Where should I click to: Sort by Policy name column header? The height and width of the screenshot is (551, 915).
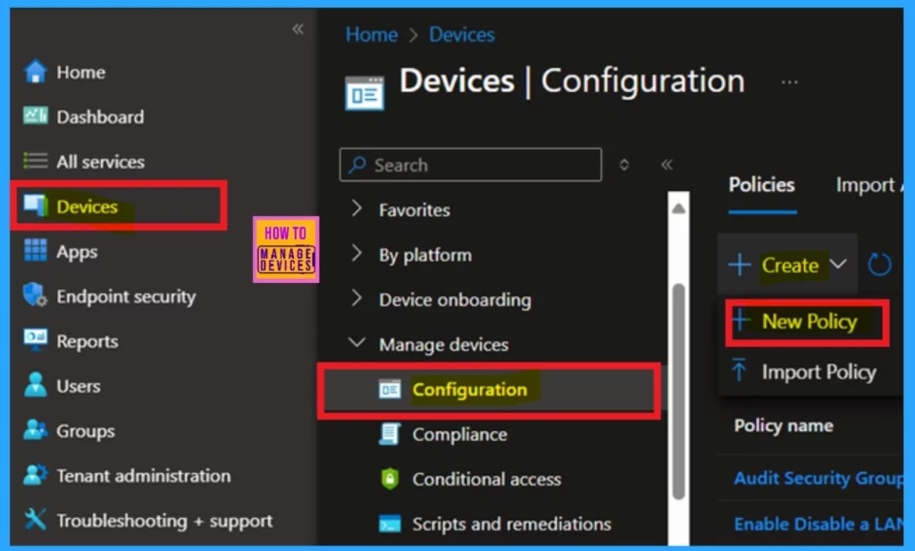pyautogui.click(x=783, y=426)
